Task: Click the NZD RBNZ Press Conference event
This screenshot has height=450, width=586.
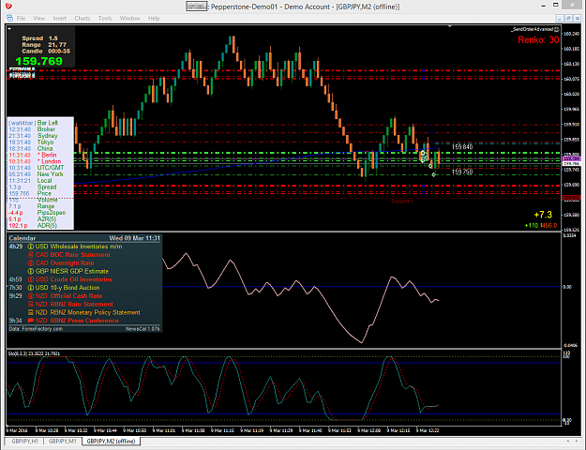Action: (x=77, y=321)
